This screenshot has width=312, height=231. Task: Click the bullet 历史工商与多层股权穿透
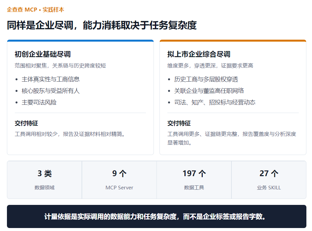[x=206, y=79]
